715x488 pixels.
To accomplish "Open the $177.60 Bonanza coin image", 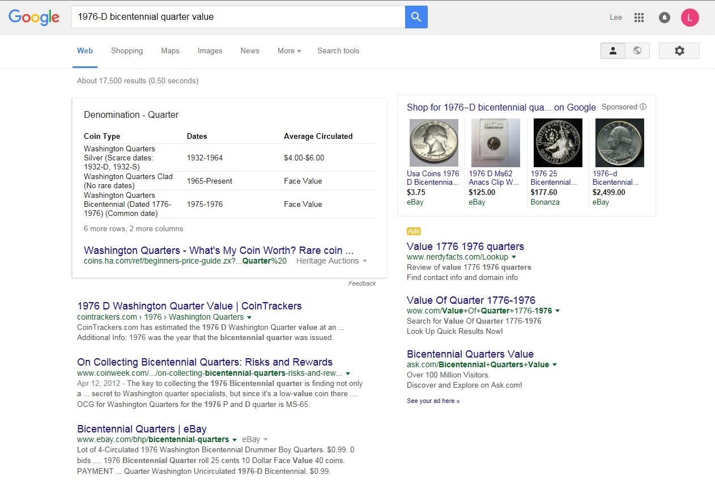I will 558,142.
